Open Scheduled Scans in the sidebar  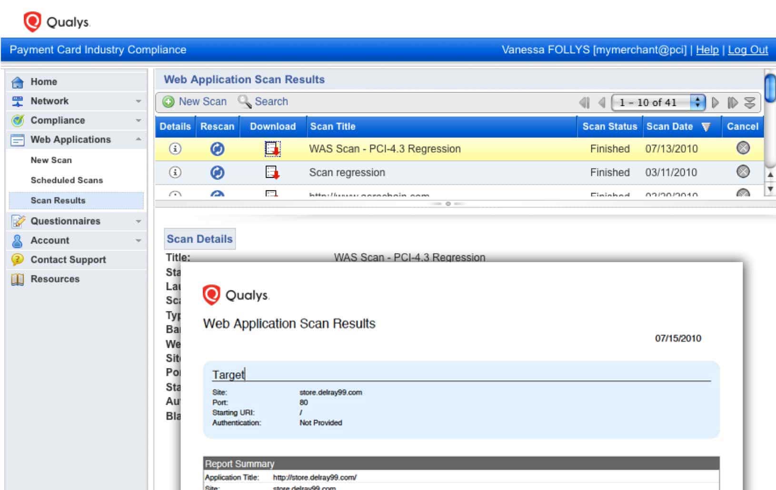pyautogui.click(x=67, y=180)
